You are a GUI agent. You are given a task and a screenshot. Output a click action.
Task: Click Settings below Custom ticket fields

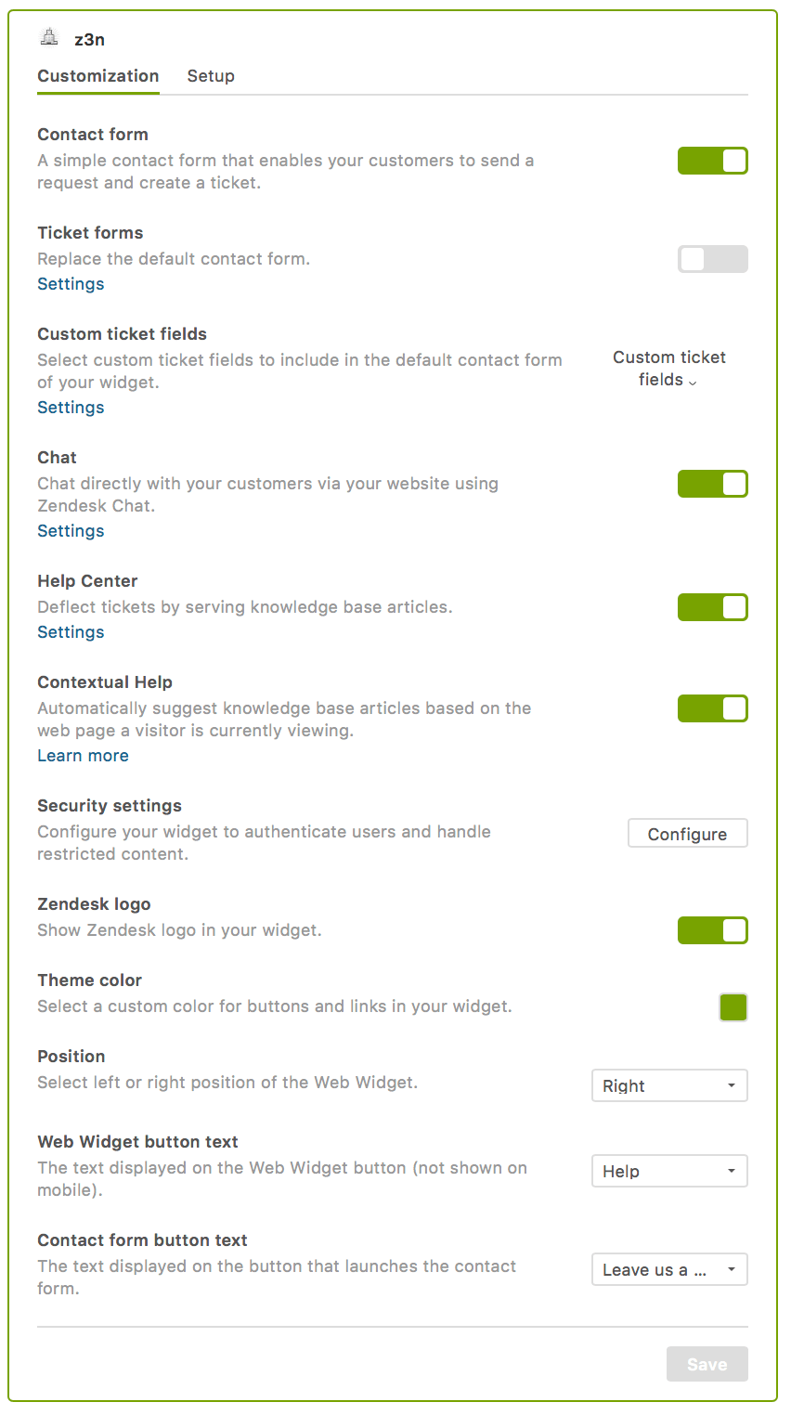point(71,407)
